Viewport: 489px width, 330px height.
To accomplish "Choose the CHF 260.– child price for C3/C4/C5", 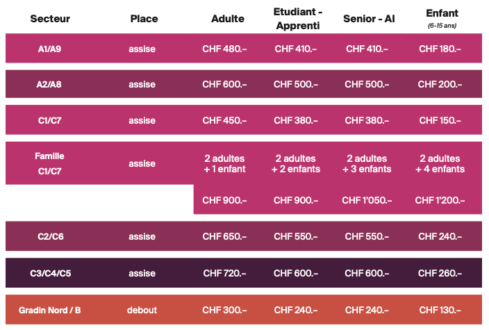I will click(x=440, y=273).
